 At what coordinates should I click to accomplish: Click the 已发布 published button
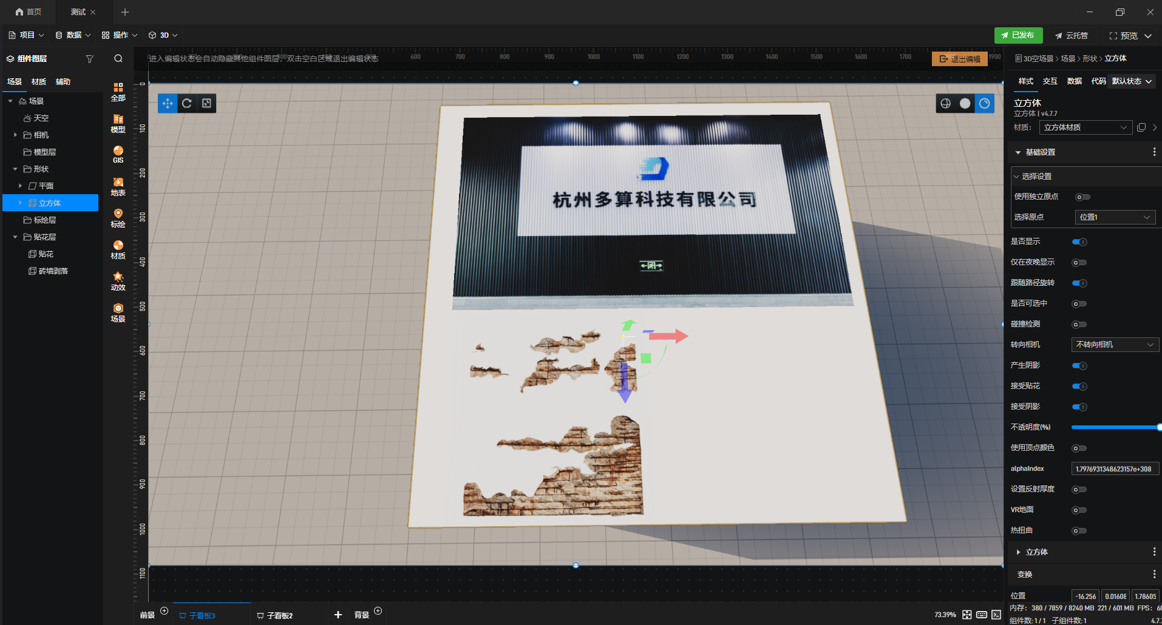tap(1018, 35)
